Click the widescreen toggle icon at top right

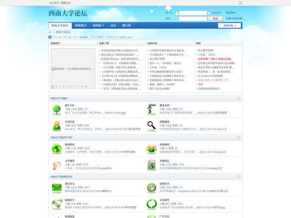(x=240, y=3)
